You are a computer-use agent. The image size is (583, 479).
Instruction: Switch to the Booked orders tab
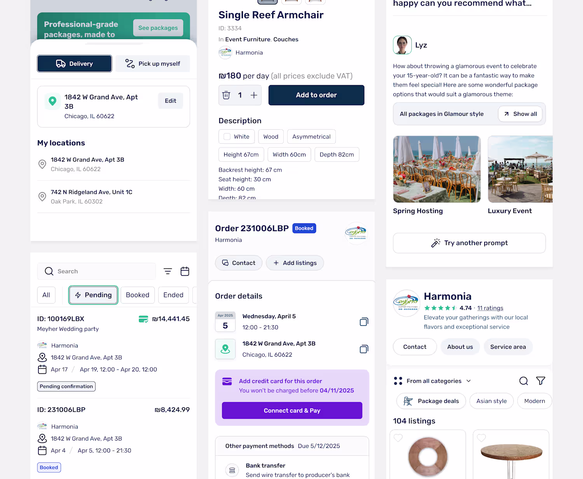tap(138, 295)
